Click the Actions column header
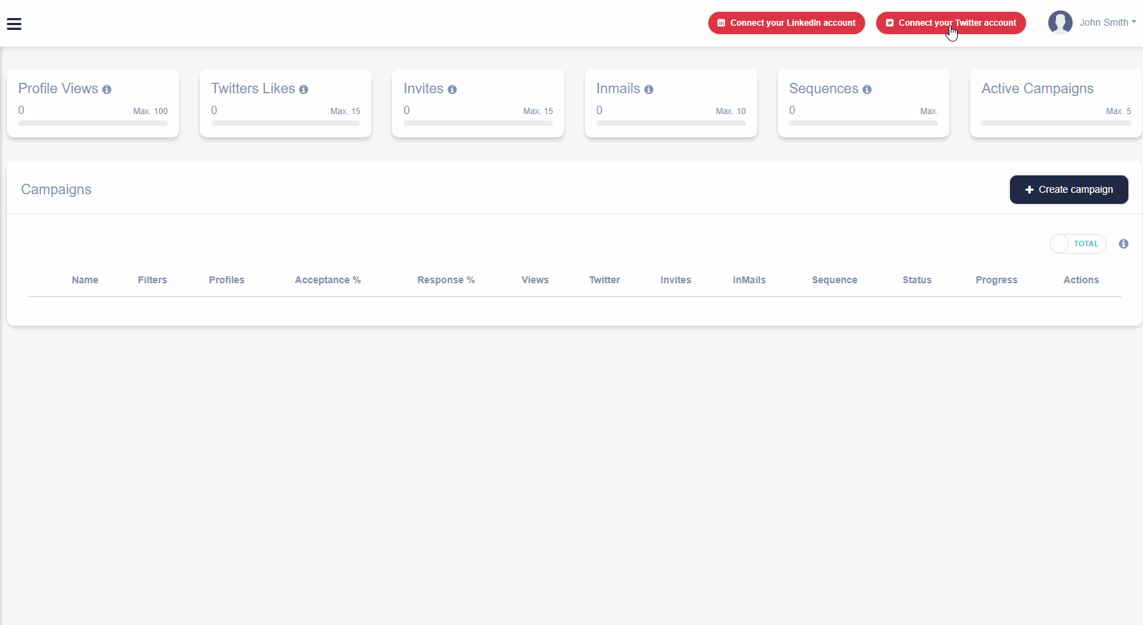This screenshot has width=1143, height=625. point(1081,280)
